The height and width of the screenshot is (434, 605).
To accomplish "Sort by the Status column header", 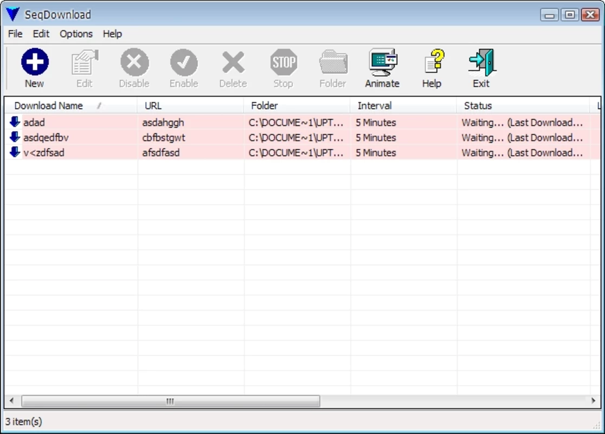I will point(523,105).
